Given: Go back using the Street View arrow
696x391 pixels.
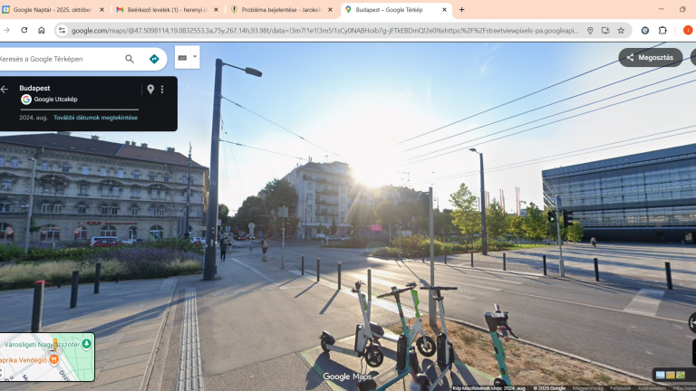Looking at the screenshot, I should (x=5, y=89).
